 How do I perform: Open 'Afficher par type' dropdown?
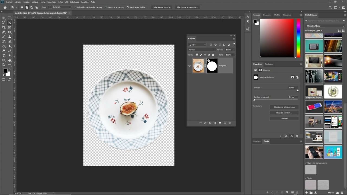coord(314,31)
